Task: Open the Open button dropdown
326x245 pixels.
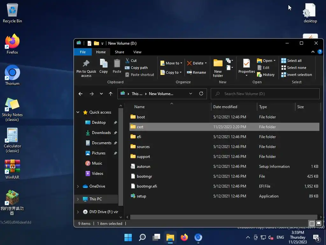Action: (x=274, y=61)
